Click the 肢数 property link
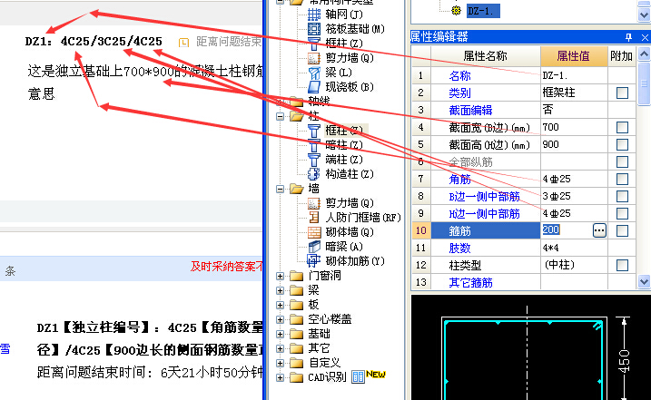This screenshot has height=400, width=651. point(459,249)
